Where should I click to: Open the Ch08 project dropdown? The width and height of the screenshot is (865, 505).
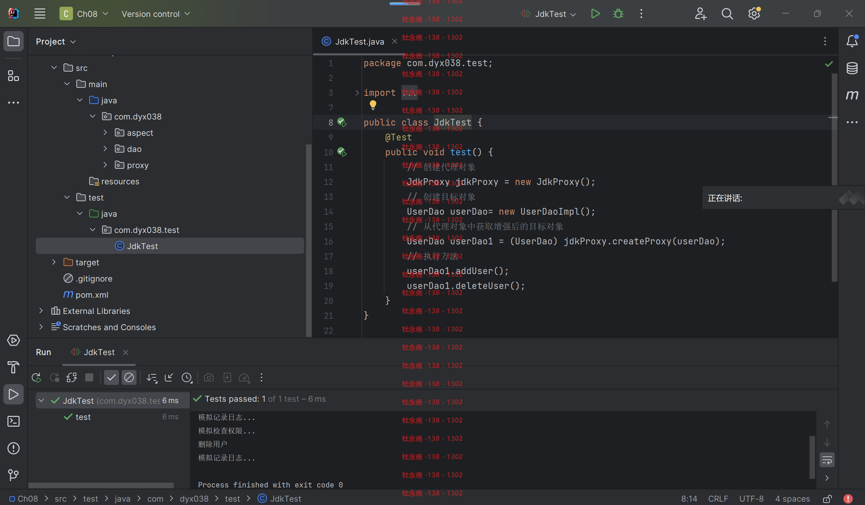(x=84, y=14)
